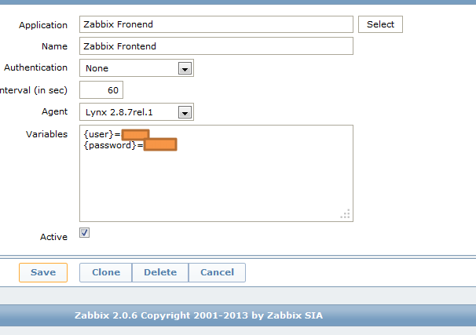Click the Application text field
Screen dimensions: 476x335
[x=216, y=24]
